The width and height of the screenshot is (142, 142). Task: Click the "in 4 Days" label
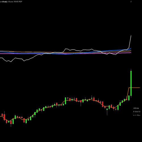[137, 115]
